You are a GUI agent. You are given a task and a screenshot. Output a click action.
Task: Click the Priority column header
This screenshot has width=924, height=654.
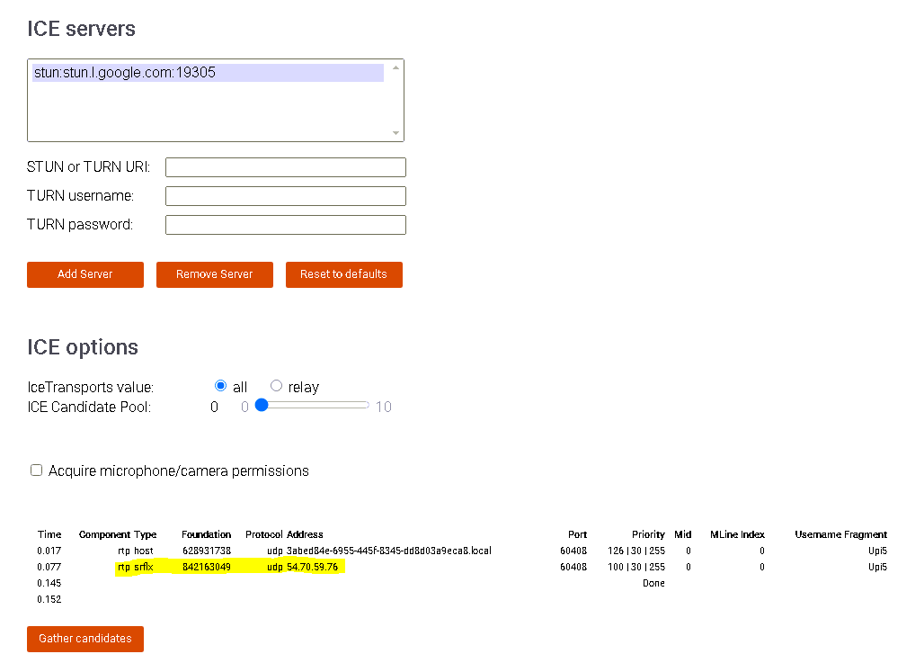coord(647,534)
